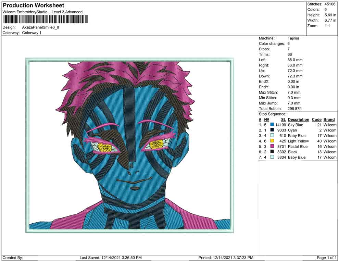Click the Stitches count value 45106
This screenshot has width=339, height=261.
click(x=330, y=4)
